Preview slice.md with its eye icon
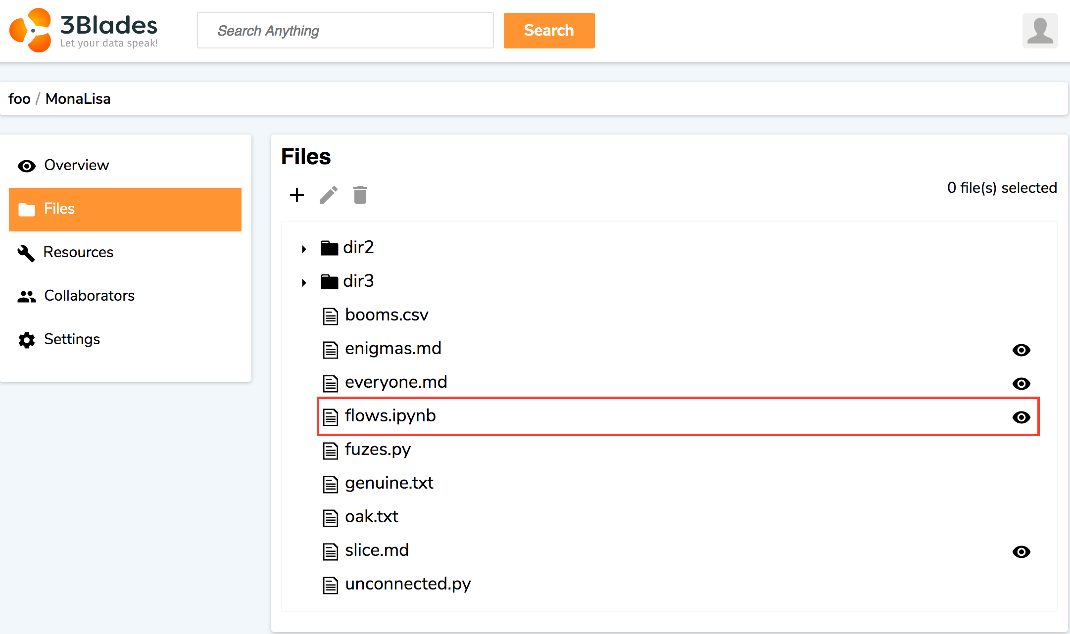The height and width of the screenshot is (634, 1070). (x=1021, y=552)
